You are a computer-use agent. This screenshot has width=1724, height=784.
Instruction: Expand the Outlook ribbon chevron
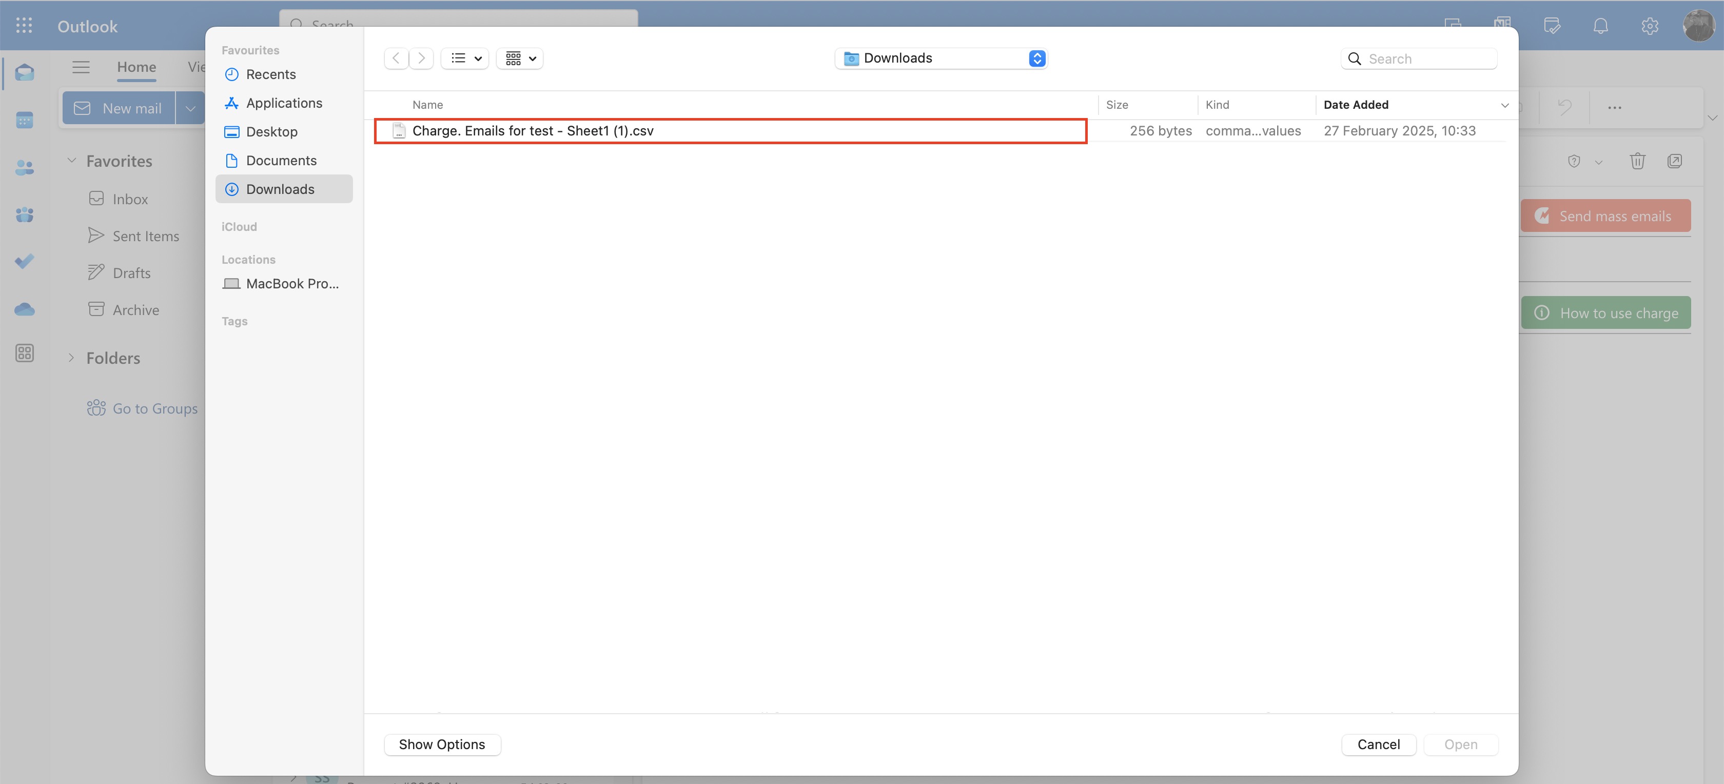pyautogui.click(x=1712, y=118)
